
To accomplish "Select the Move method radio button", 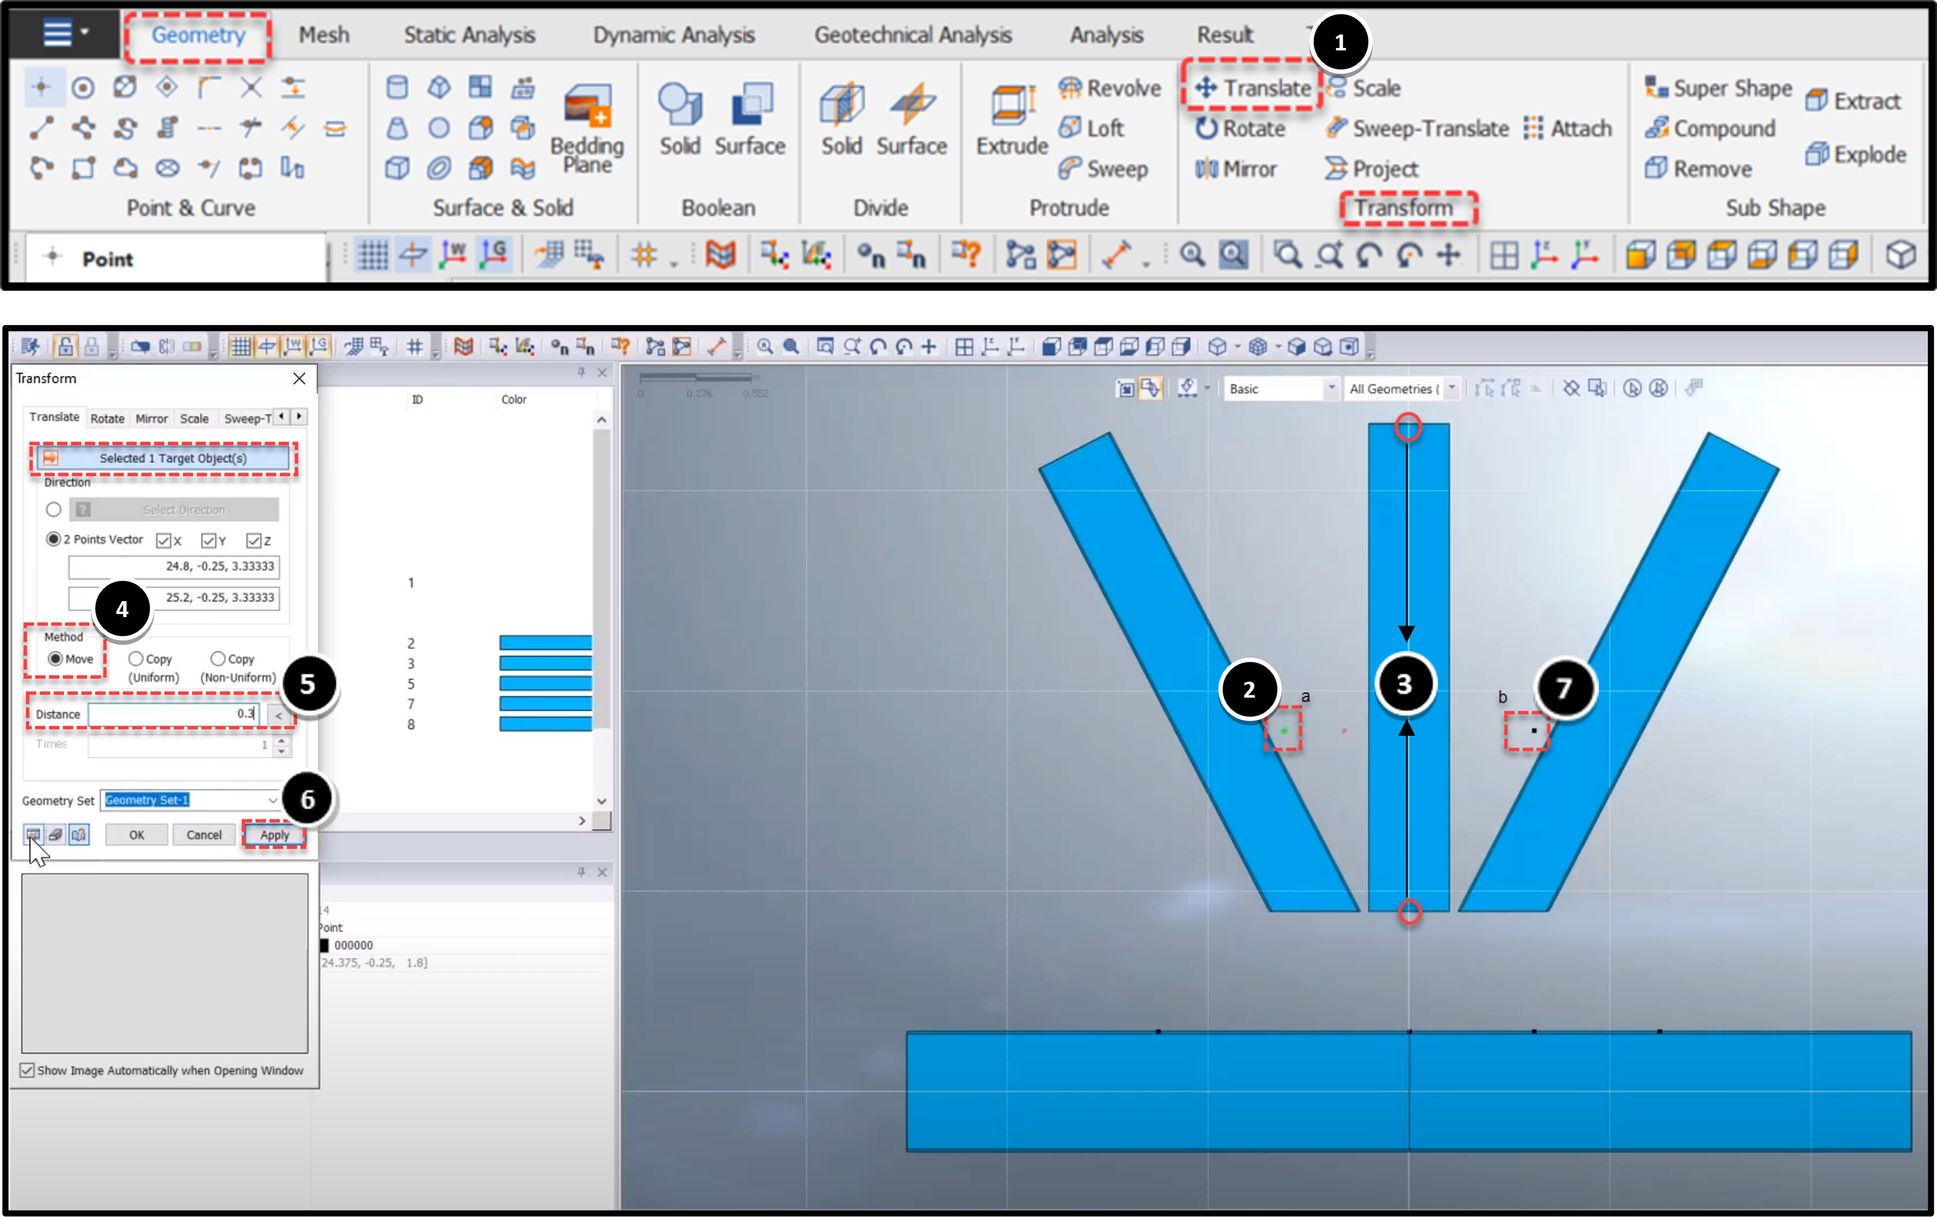I will [55, 658].
